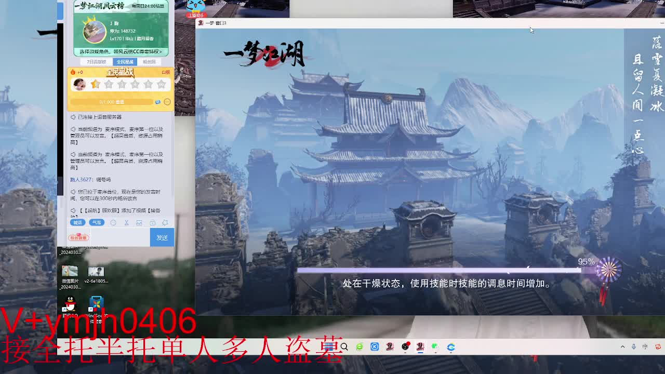Open the v2-6e1805 desktop image file

coord(96,275)
